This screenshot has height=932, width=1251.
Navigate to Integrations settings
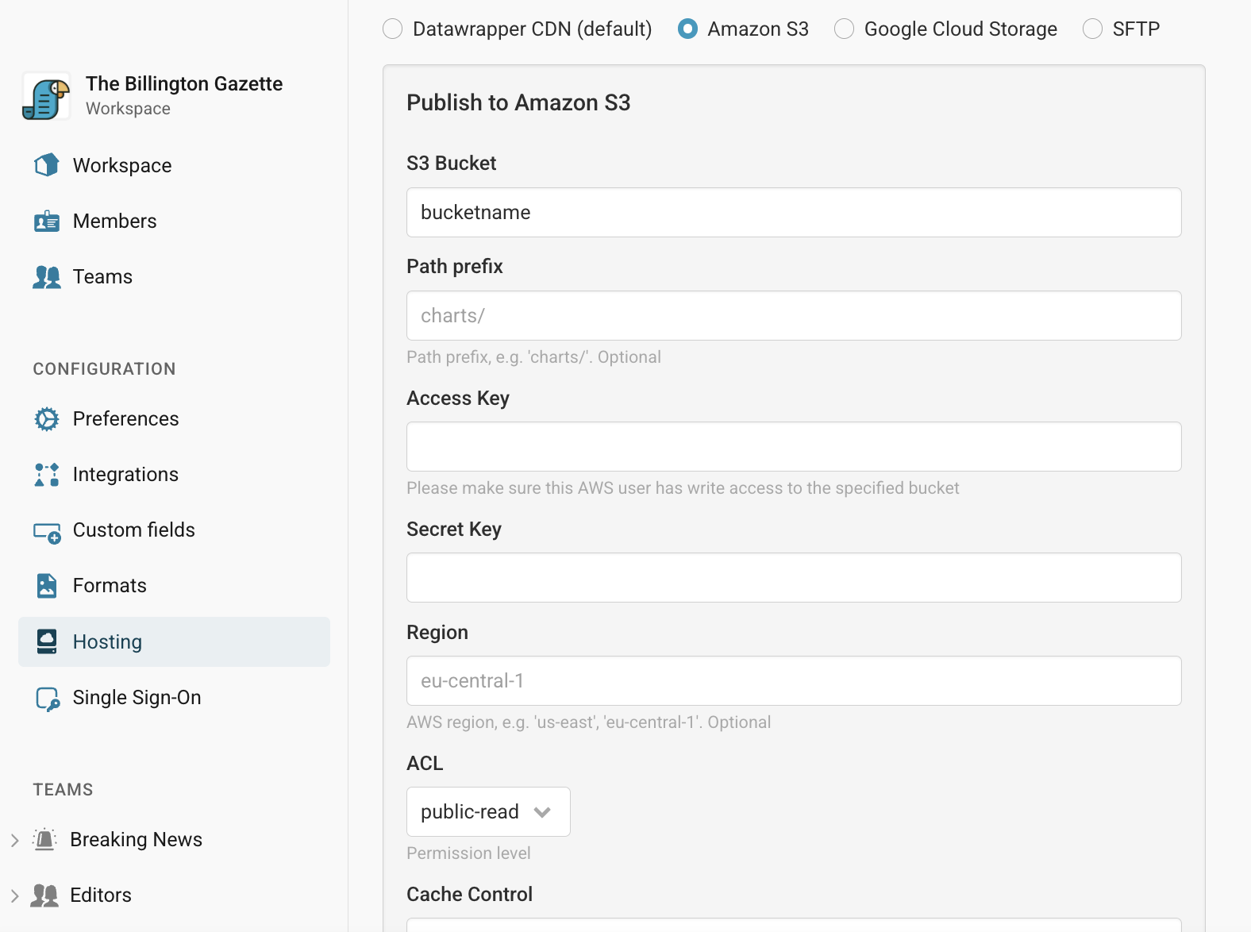tap(174, 474)
